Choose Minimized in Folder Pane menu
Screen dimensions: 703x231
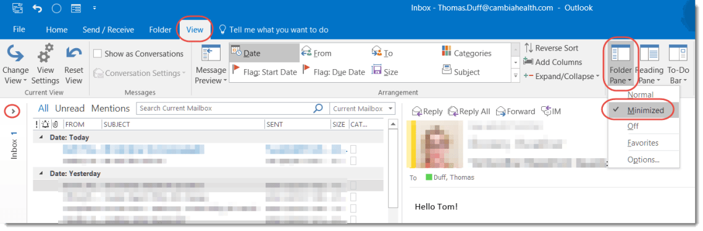pyautogui.click(x=643, y=111)
